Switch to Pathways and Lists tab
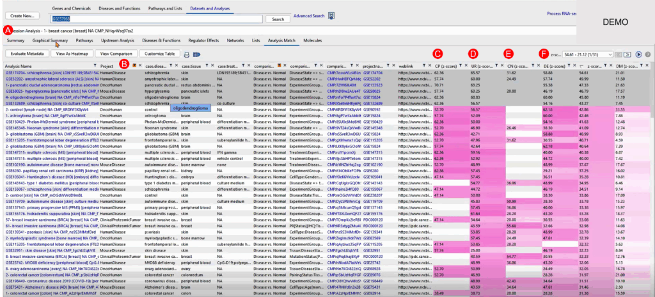The image size is (655, 297). tap(166, 8)
